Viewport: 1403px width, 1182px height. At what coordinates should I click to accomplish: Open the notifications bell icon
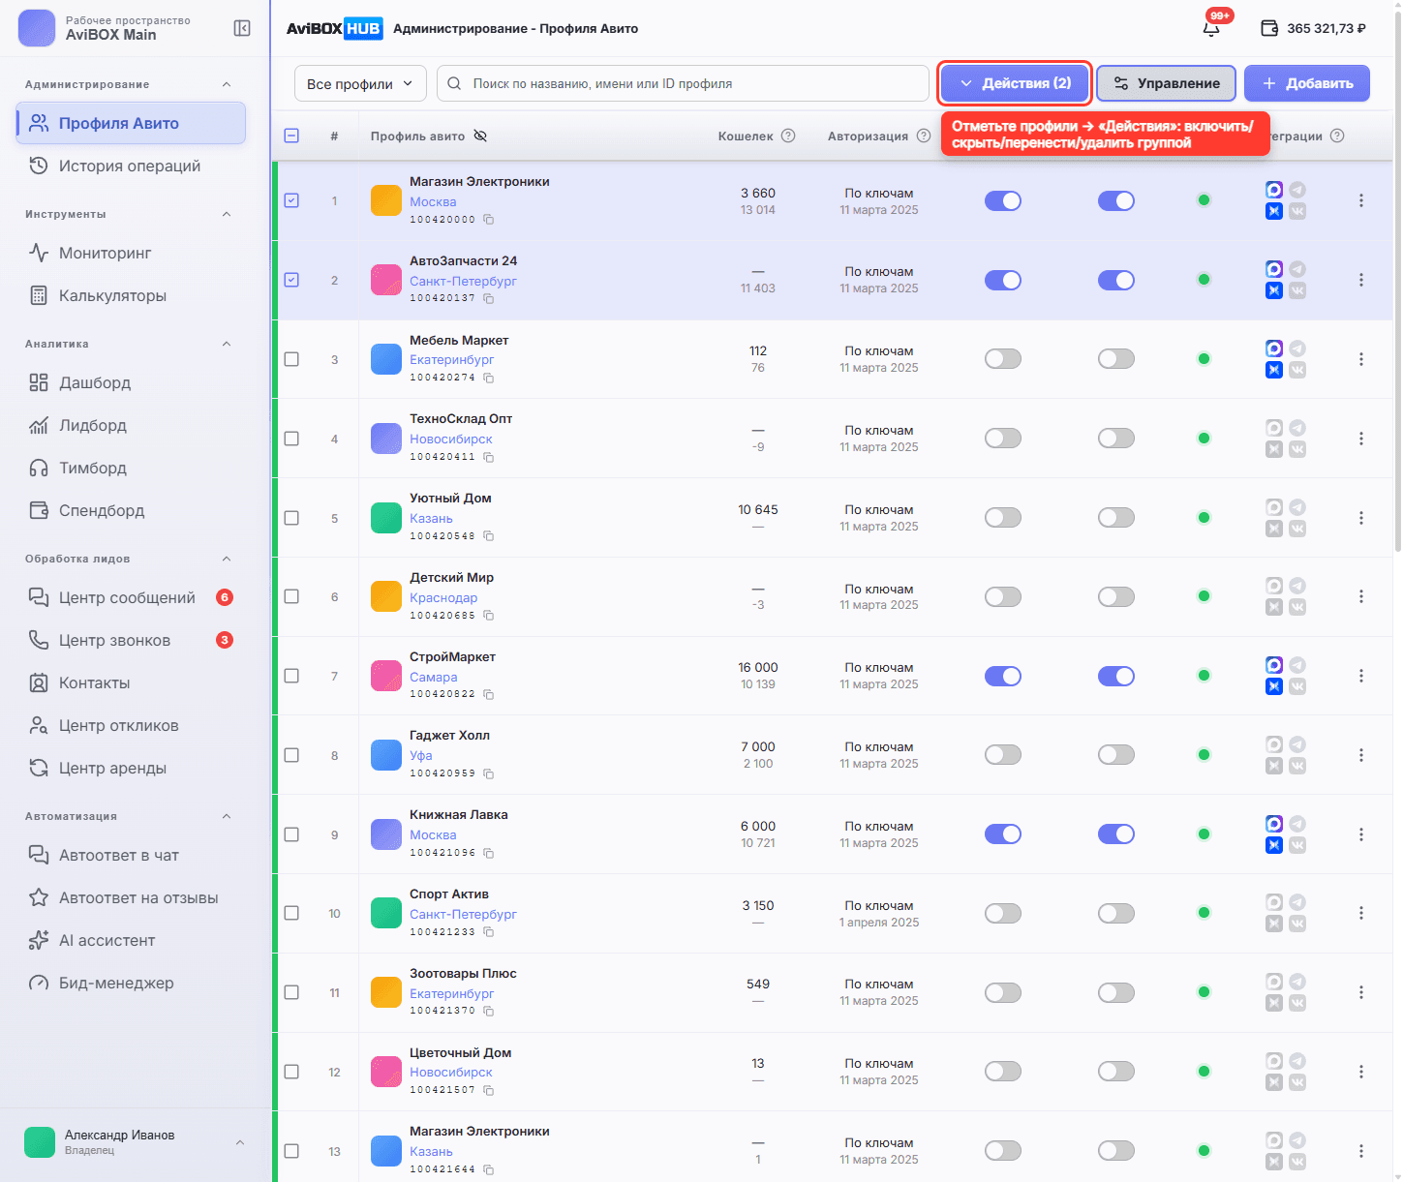pyautogui.click(x=1211, y=28)
